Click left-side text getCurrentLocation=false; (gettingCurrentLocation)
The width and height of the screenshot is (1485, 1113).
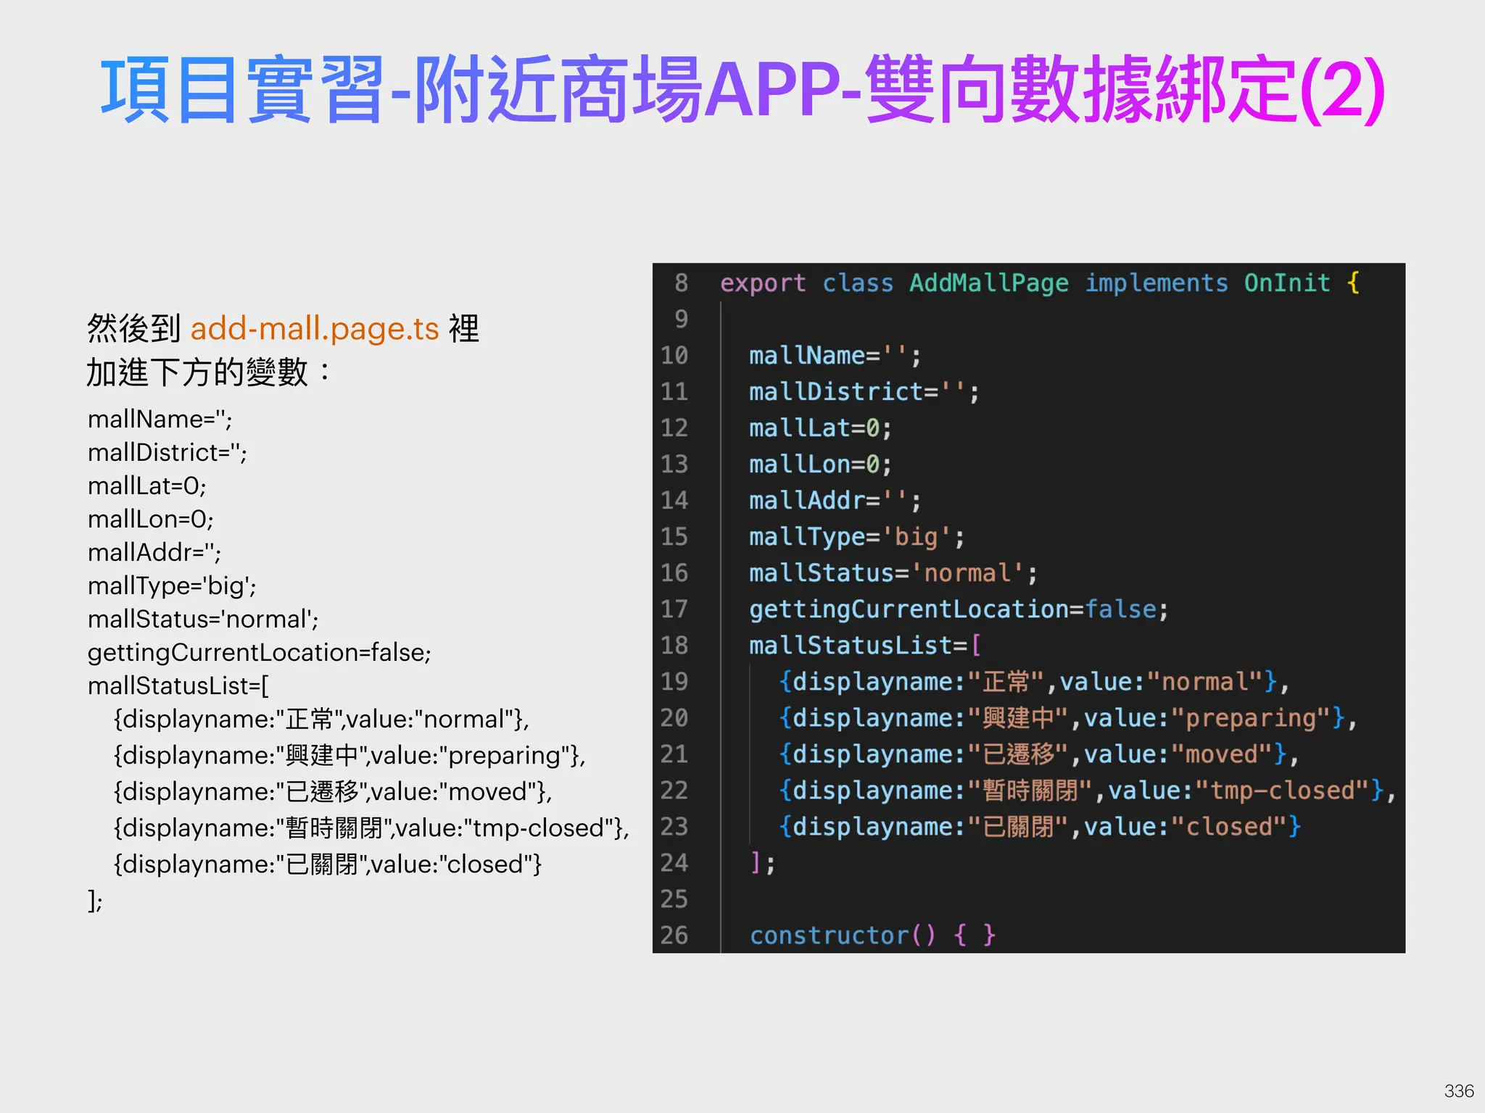tap(260, 653)
